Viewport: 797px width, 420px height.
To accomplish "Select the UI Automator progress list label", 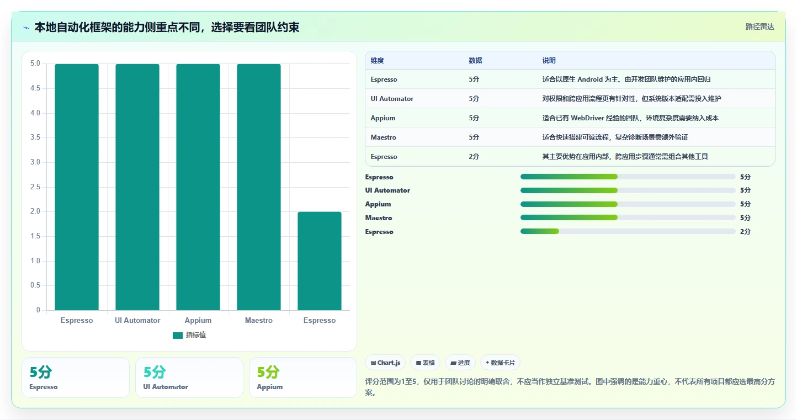I will (387, 190).
